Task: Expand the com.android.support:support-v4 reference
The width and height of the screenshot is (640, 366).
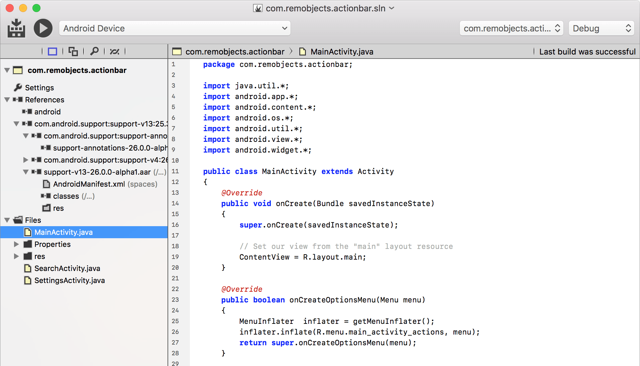Action: [25, 160]
